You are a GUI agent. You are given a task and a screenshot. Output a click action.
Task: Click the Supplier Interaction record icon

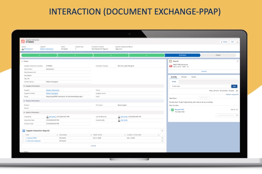click(x=23, y=41)
